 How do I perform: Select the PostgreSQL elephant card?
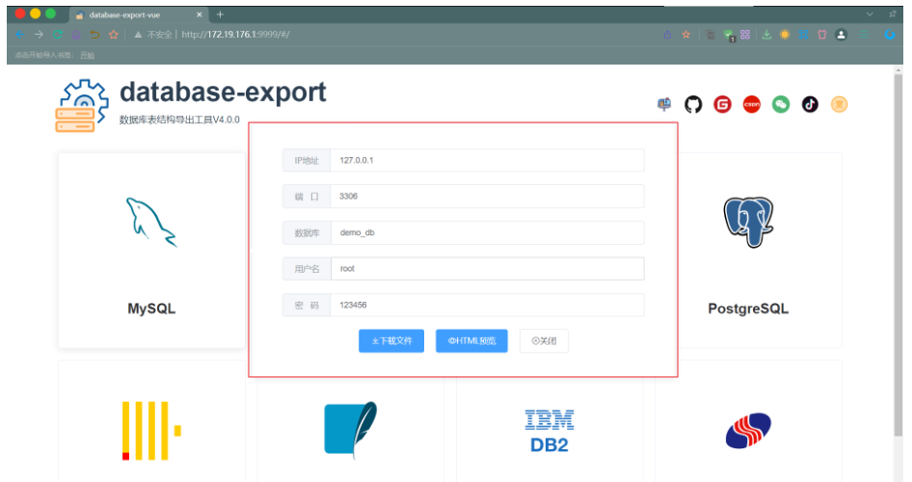tap(748, 251)
